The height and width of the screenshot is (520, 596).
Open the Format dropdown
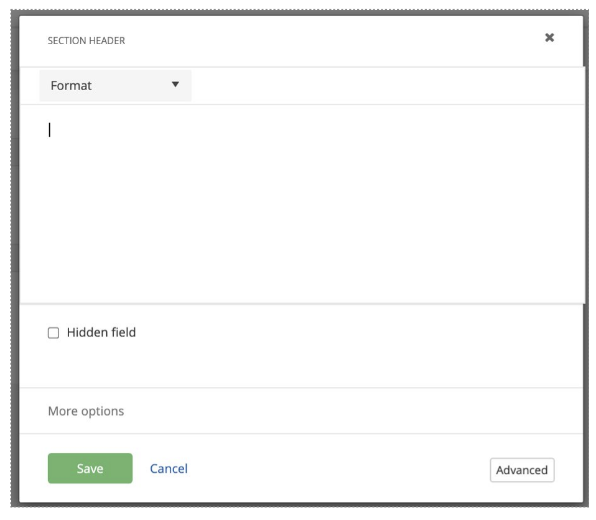pos(115,86)
